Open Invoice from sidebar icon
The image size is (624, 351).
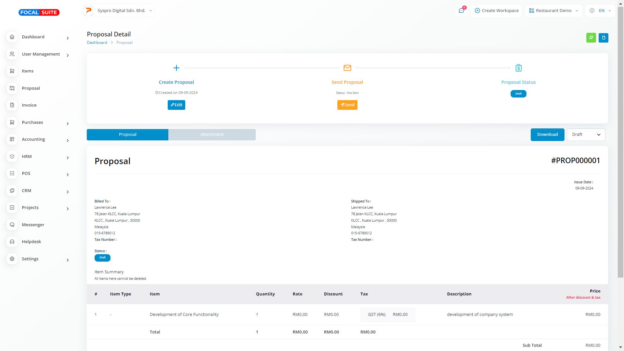12,105
